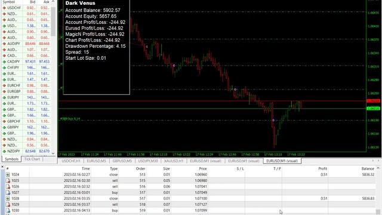
Task: Click the Ask column header
Action: pyautogui.click(x=47, y=2)
